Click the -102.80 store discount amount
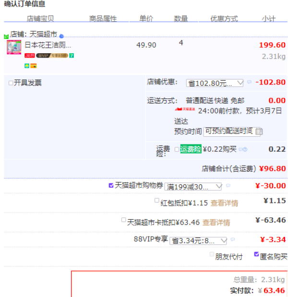 point(270,82)
